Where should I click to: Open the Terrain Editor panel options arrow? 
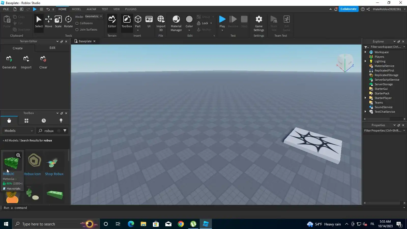pyautogui.click(x=57, y=41)
